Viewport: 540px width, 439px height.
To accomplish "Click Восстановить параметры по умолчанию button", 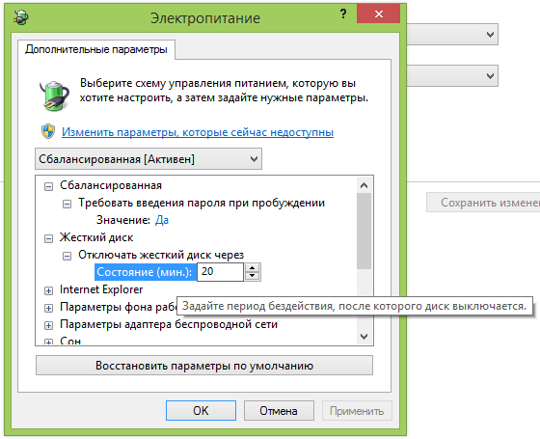I will coord(204,366).
